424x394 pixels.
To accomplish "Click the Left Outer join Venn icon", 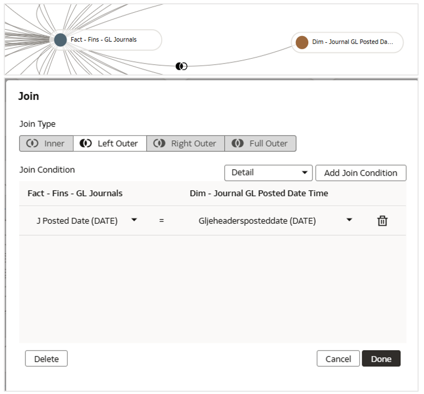I will [x=86, y=143].
